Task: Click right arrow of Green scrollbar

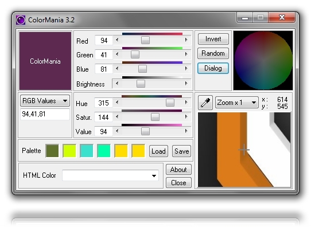Action: (x=186, y=54)
